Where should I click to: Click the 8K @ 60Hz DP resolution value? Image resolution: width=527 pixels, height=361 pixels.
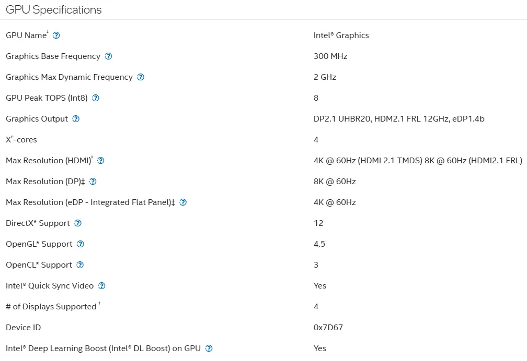(x=335, y=181)
